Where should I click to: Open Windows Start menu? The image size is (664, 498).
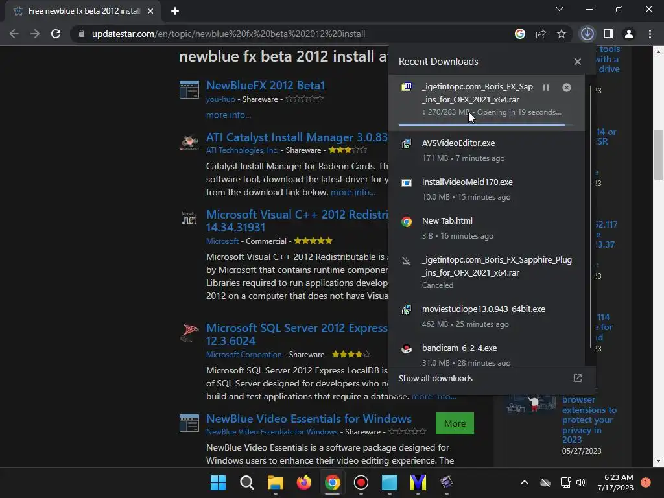click(x=218, y=482)
